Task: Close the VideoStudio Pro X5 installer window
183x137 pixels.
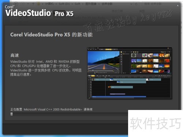Action: (x=178, y=5)
